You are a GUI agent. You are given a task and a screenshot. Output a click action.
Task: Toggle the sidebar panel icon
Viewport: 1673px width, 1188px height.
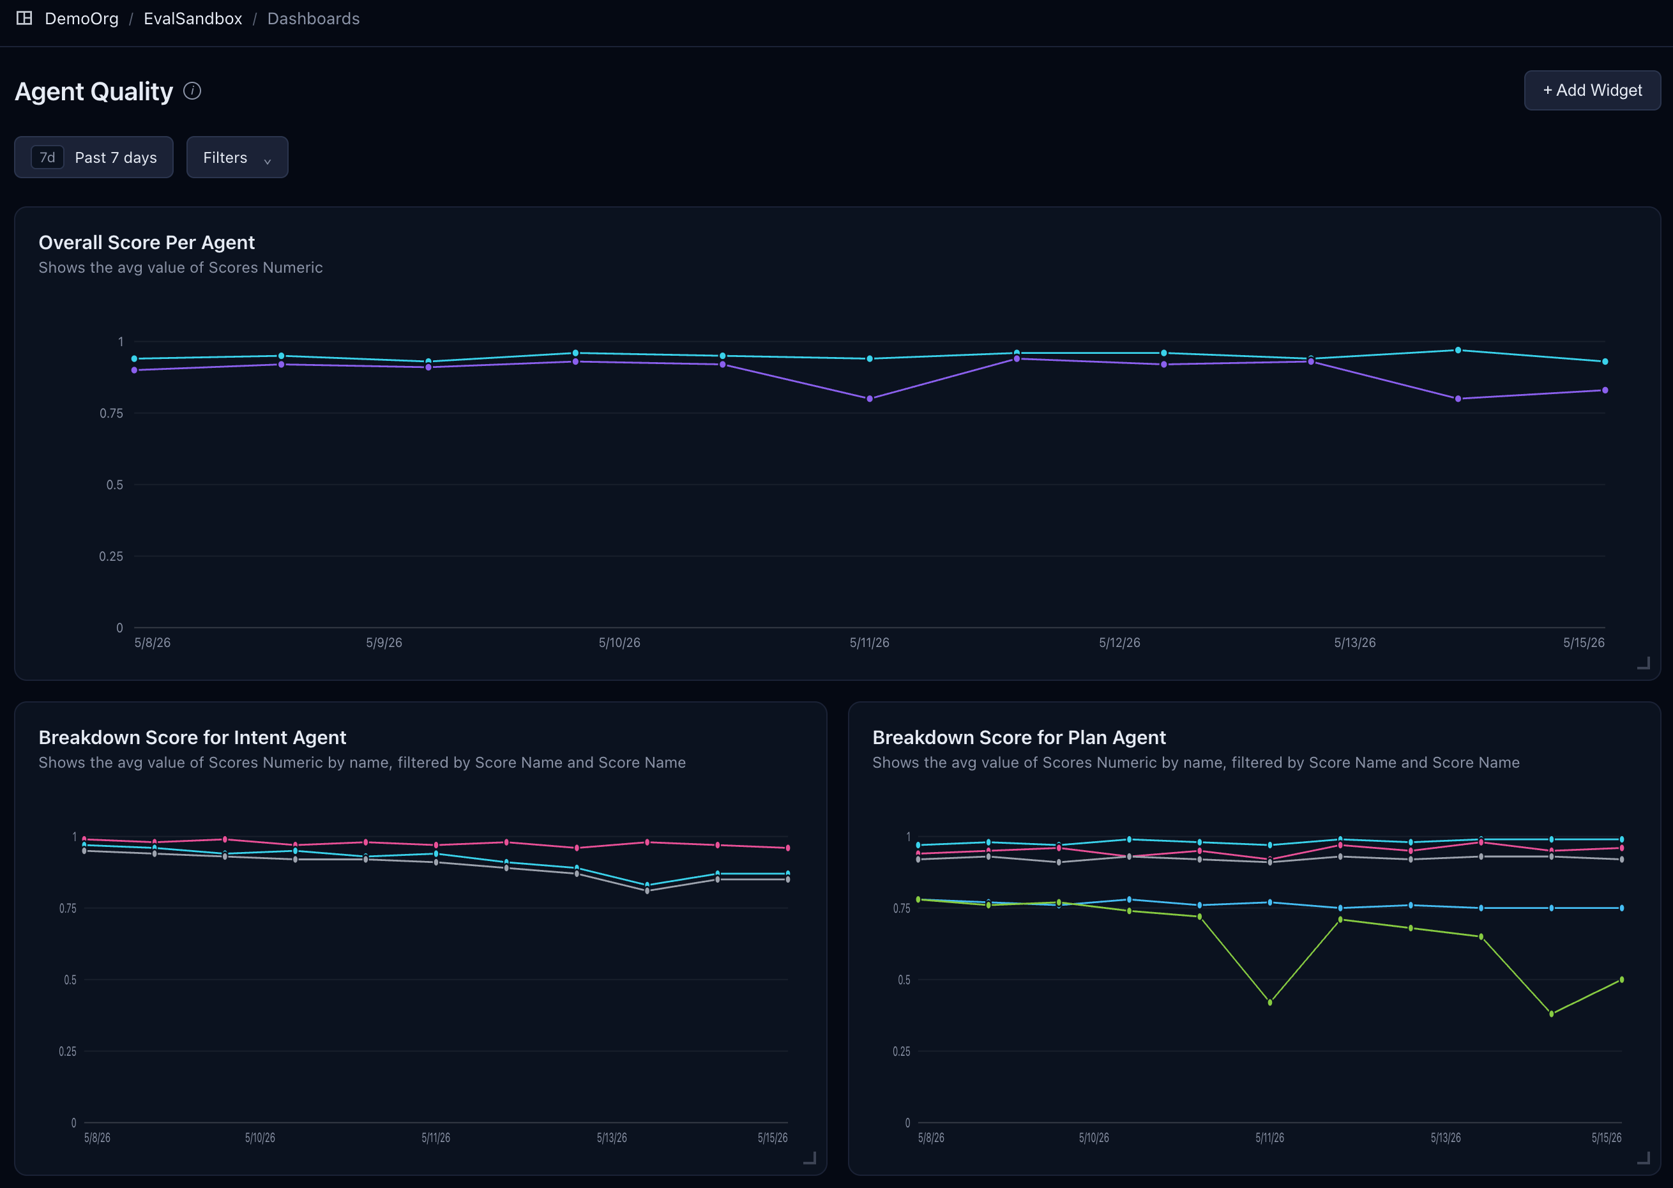24,19
